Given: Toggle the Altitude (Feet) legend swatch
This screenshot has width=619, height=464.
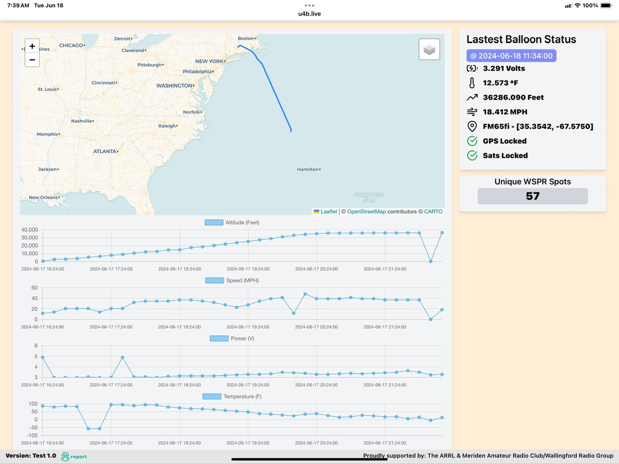Looking at the screenshot, I should [x=214, y=222].
